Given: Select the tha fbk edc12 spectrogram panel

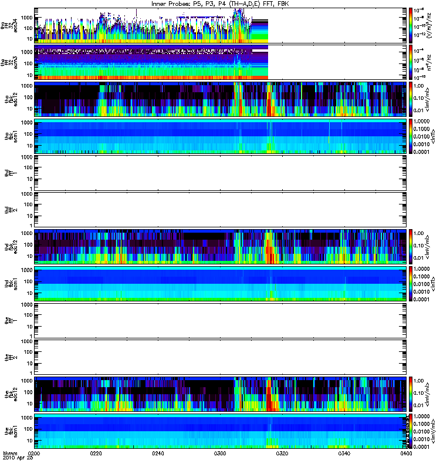Looking at the screenshot, I should (220, 99).
